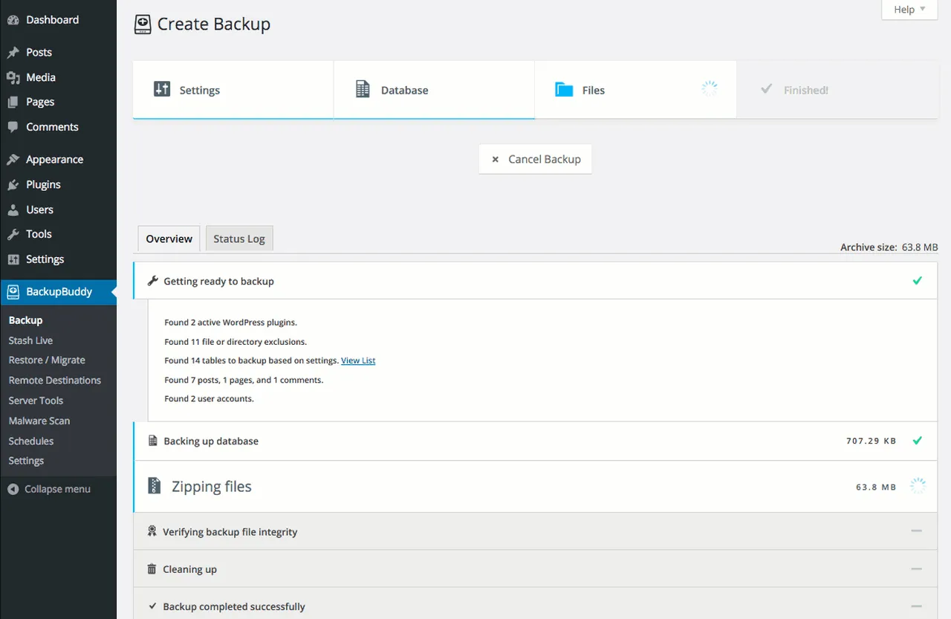Click 'Found 7 posts, 1 pages, and 1 comments.'
This screenshot has width=951, height=619.
point(244,380)
